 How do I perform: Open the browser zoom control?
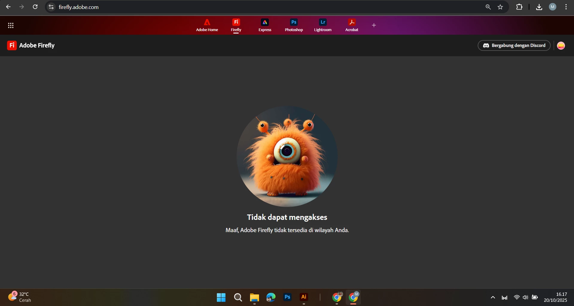(x=488, y=7)
